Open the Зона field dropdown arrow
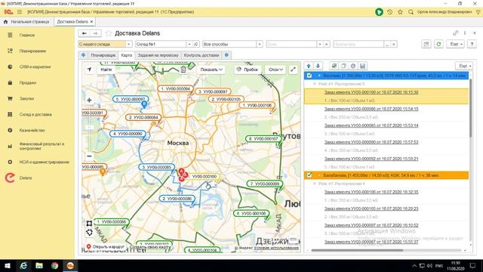483x272 pixels. tap(320, 44)
